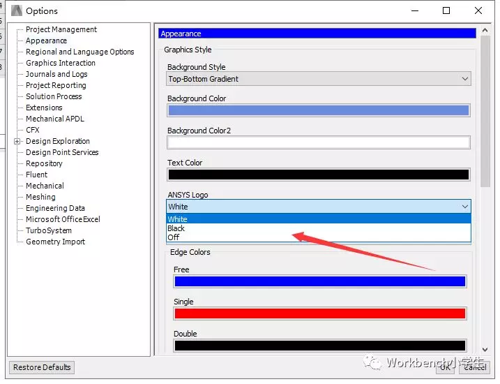The width and height of the screenshot is (500, 384).
Task: Click the scrollbar down arrow
Action: coord(485,350)
